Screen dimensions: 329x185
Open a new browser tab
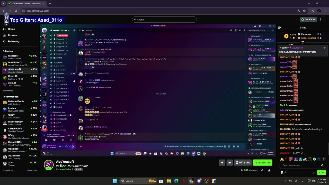coord(50,4)
